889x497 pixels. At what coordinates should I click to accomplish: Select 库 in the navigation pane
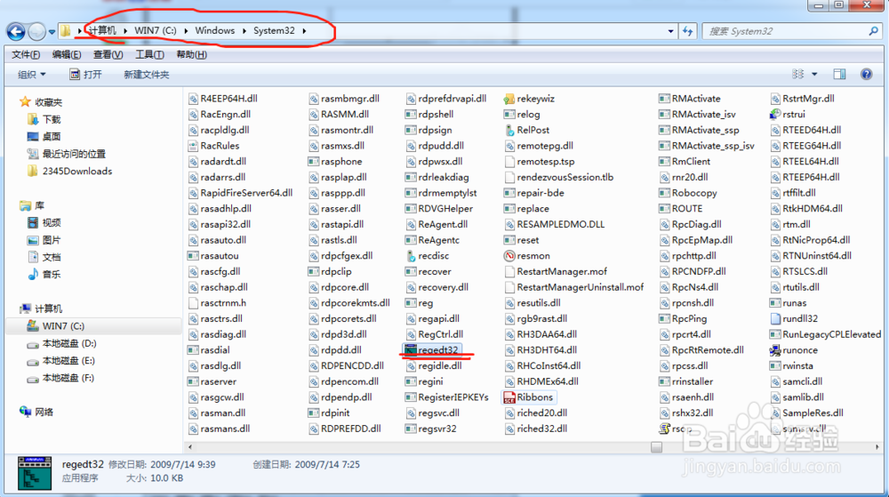(x=40, y=205)
